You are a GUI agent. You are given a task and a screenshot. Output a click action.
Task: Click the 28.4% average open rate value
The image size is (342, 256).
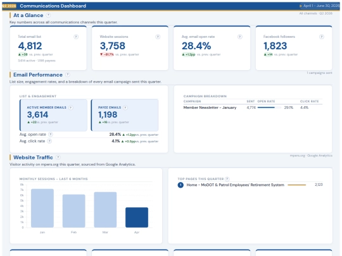(196, 46)
